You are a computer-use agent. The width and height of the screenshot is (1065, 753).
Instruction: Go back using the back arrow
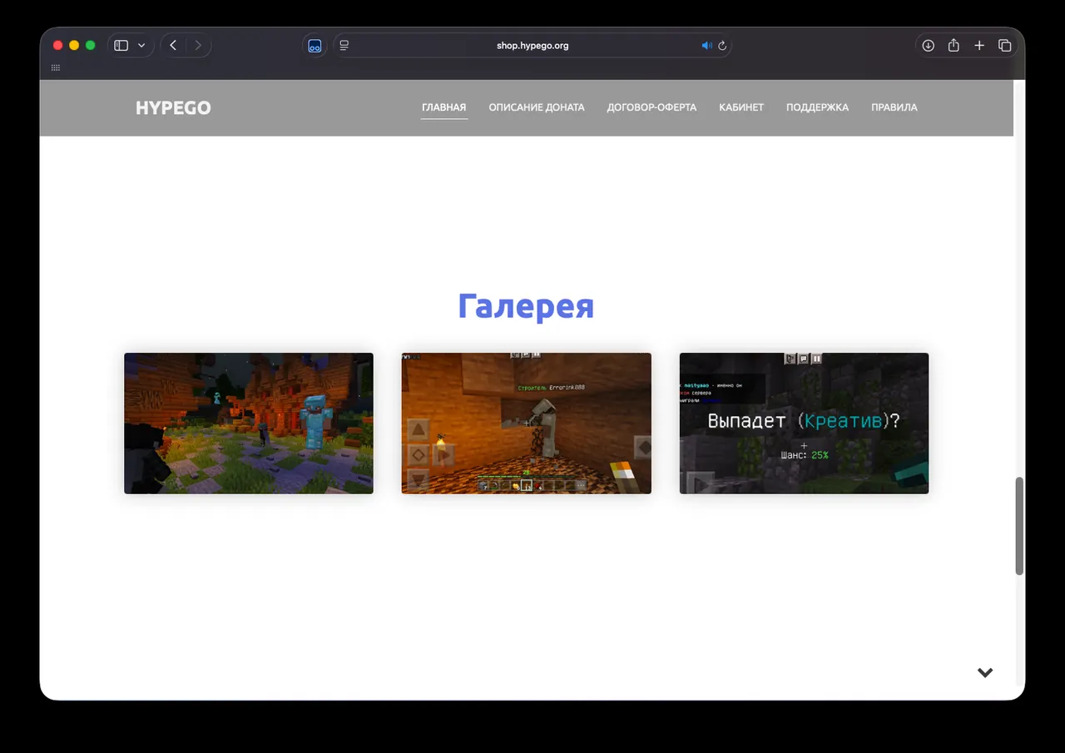[x=173, y=46]
